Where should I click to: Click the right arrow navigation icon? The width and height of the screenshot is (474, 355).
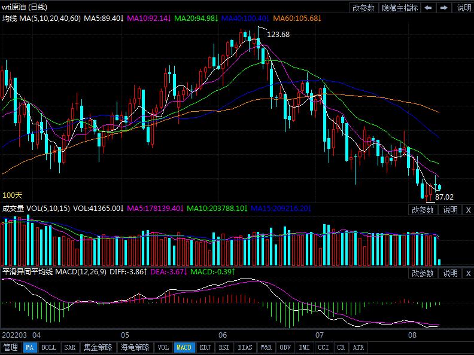(443, 8)
